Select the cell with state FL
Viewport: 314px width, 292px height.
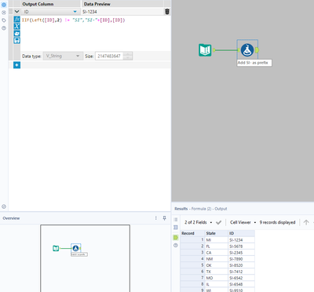click(x=216, y=246)
